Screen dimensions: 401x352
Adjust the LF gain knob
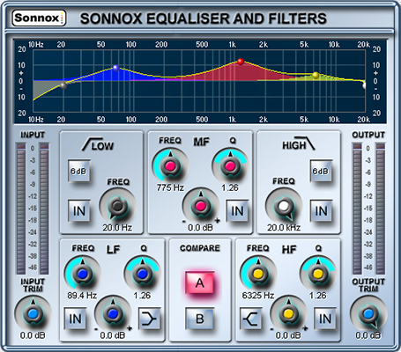point(113,314)
